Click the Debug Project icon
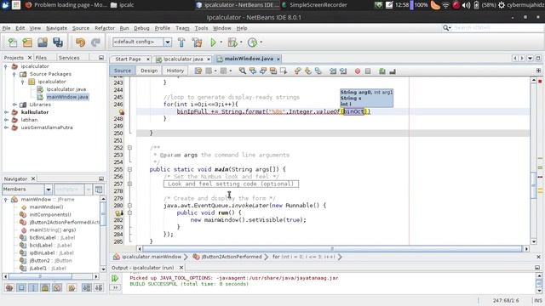The height and width of the screenshot is (306, 545). (232, 42)
